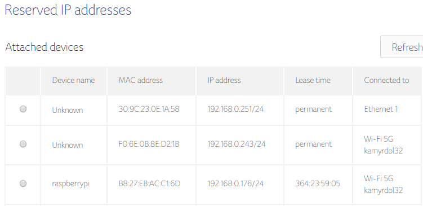423x206 pixels.
Task: Click Unknown device name on Ethernet 1 row
Action: pos(68,110)
